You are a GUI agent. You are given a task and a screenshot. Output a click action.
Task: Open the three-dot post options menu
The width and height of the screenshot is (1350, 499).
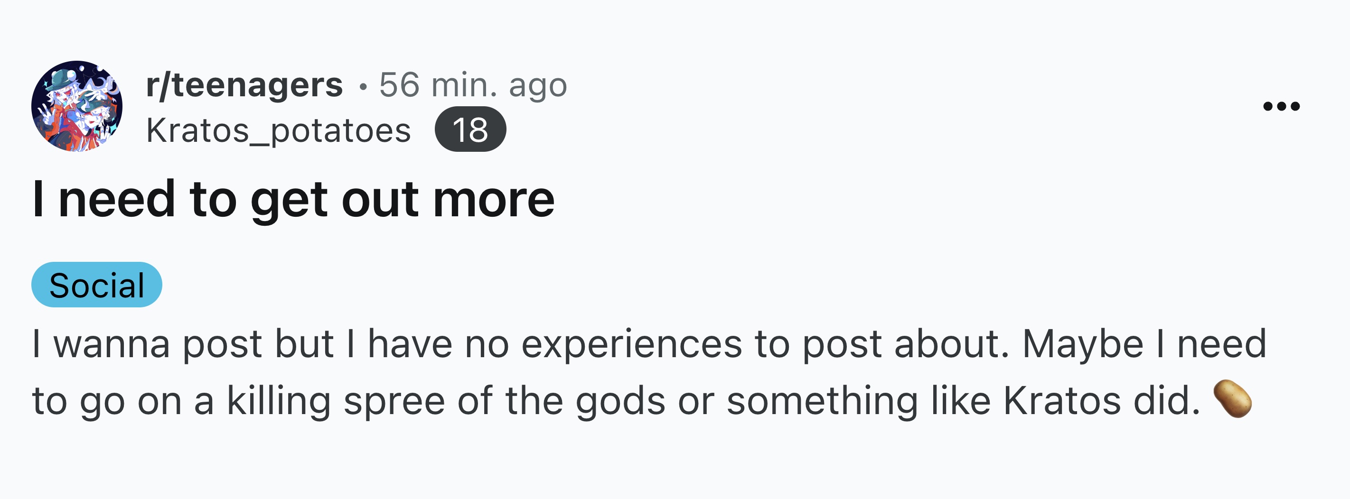coord(1281,106)
